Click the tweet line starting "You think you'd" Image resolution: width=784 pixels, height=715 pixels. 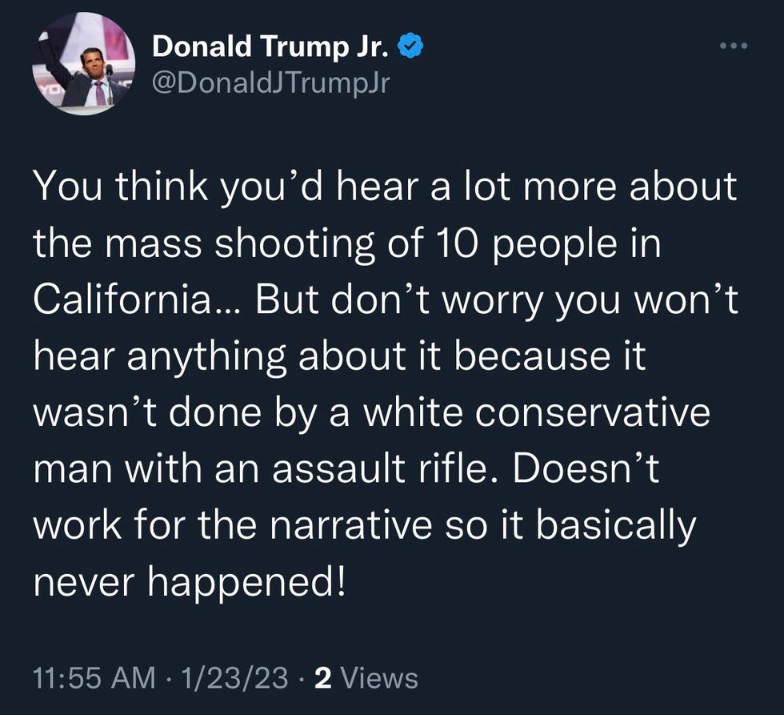385,187
